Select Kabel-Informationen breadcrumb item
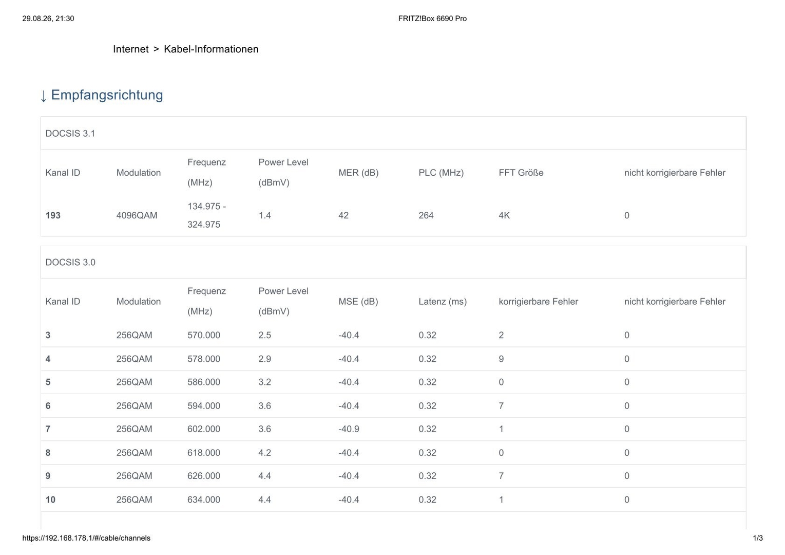The height and width of the screenshot is (555, 785). [211, 49]
